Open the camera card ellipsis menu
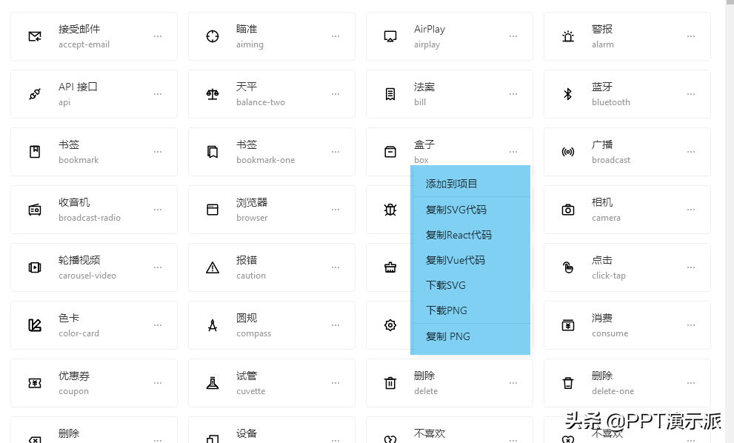 click(x=691, y=210)
